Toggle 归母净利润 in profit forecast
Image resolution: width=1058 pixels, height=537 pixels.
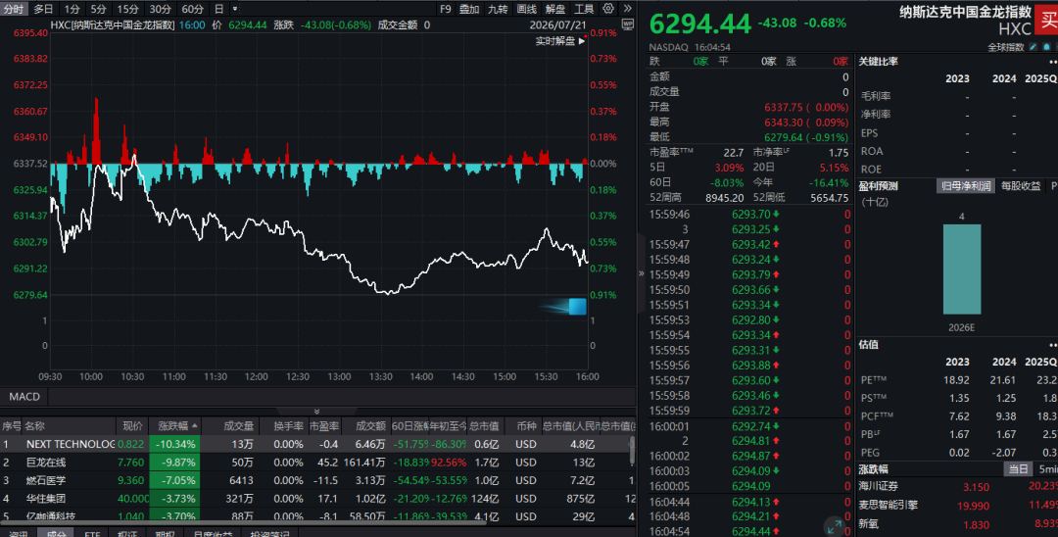[966, 185]
